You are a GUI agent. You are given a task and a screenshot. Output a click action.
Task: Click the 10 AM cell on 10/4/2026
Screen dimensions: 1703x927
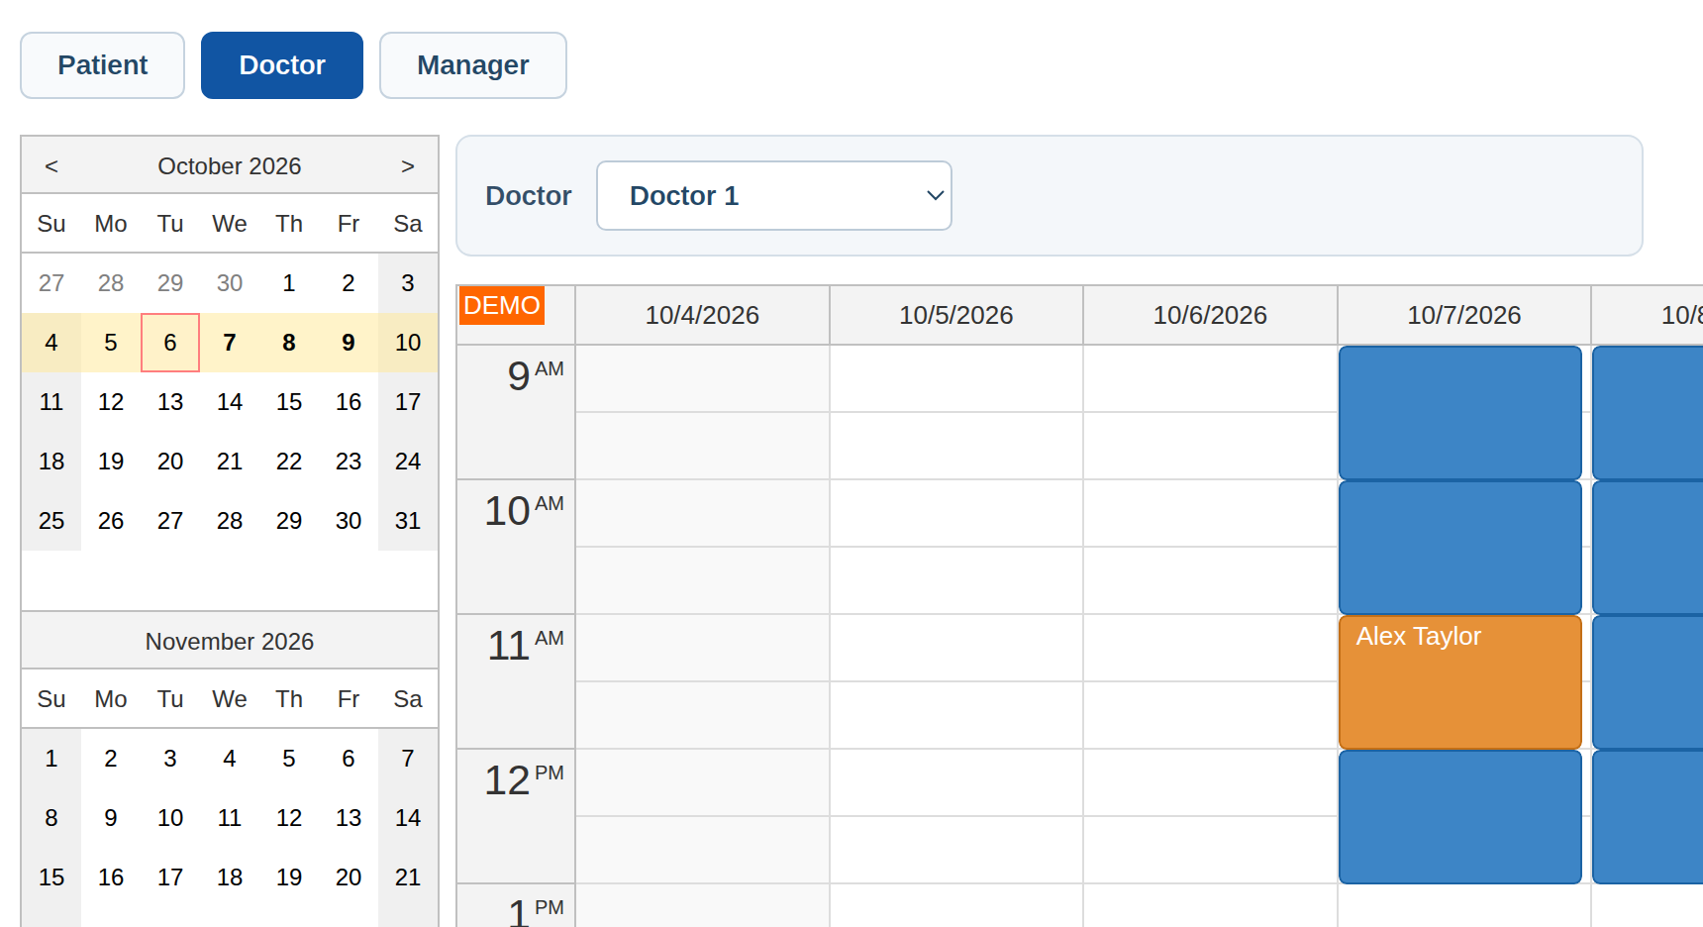coord(702,513)
